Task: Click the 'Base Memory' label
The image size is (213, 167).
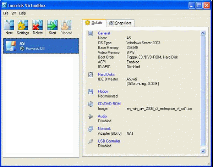Action: coord(108,48)
